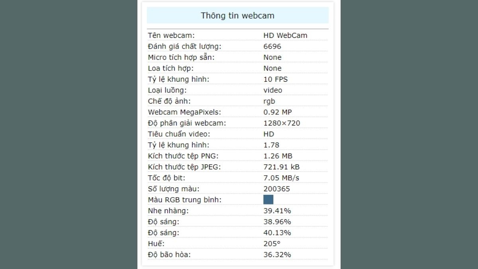Select the "rgb" image mode value
Viewport: 478px width, 269px height.
click(269, 101)
